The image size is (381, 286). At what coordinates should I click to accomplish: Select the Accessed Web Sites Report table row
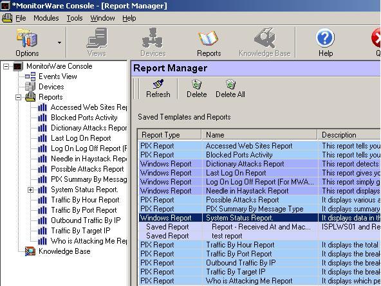259,146
